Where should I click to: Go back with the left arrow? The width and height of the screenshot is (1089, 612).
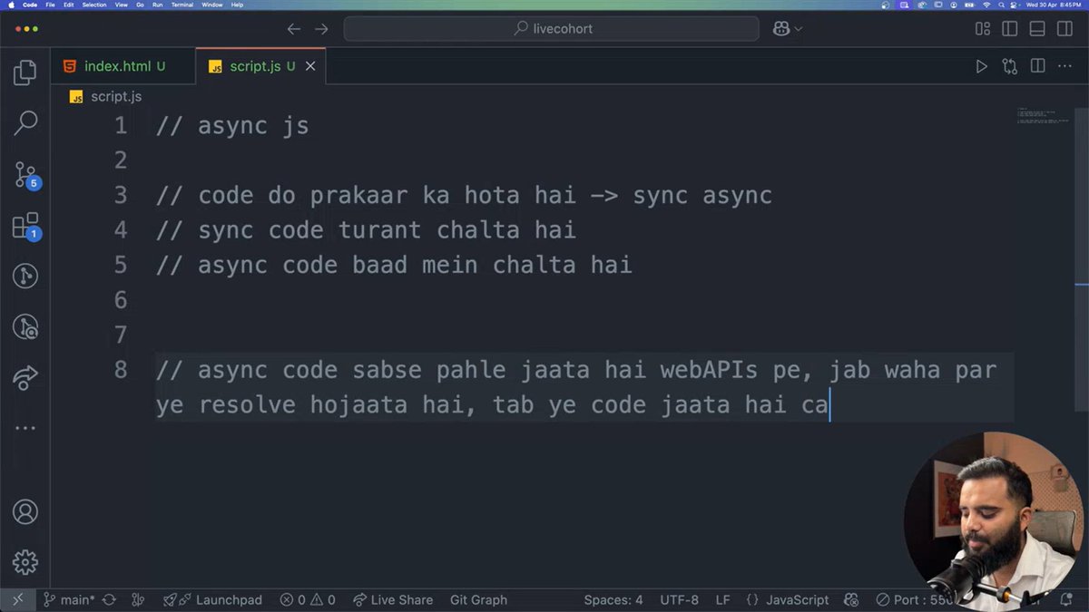point(293,29)
